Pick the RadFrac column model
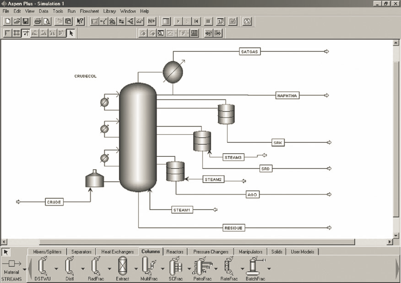 [95, 268]
